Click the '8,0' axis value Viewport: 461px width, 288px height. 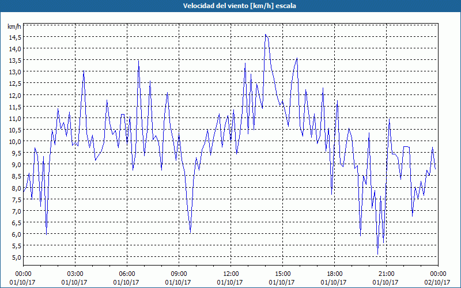pyautogui.click(x=17, y=188)
